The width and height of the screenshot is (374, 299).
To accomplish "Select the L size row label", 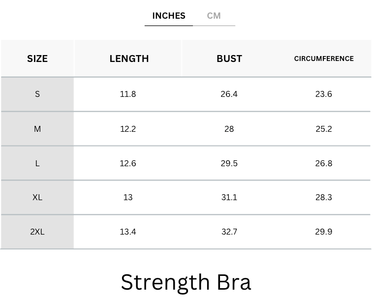I will pyautogui.click(x=37, y=163).
